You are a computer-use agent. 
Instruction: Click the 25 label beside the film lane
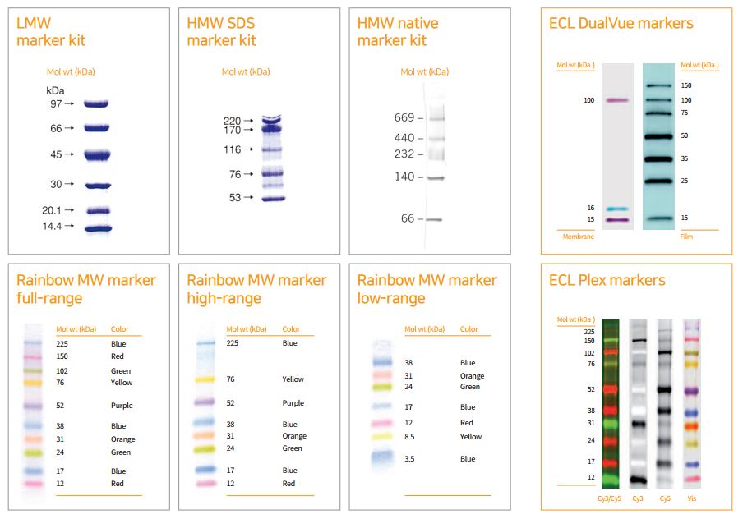pyautogui.click(x=685, y=181)
